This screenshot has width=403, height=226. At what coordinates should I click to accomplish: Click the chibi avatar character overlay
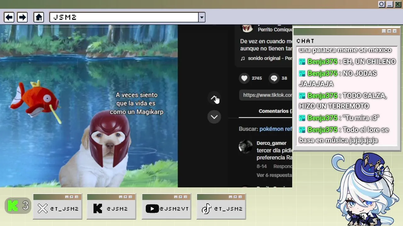[365, 189]
